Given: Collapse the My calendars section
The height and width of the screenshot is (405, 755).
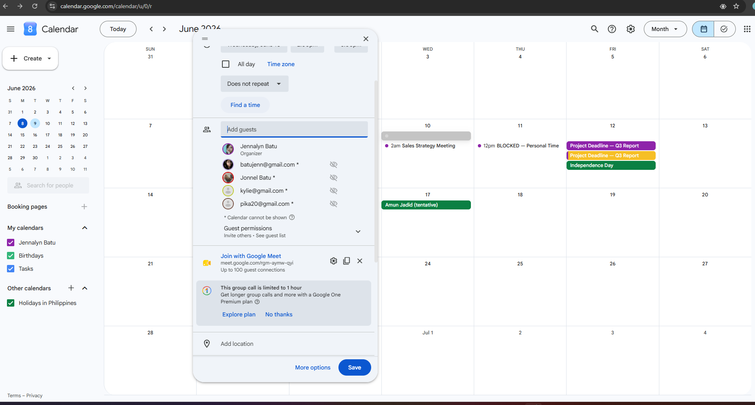Looking at the screenshot, I should click(85, 228).
